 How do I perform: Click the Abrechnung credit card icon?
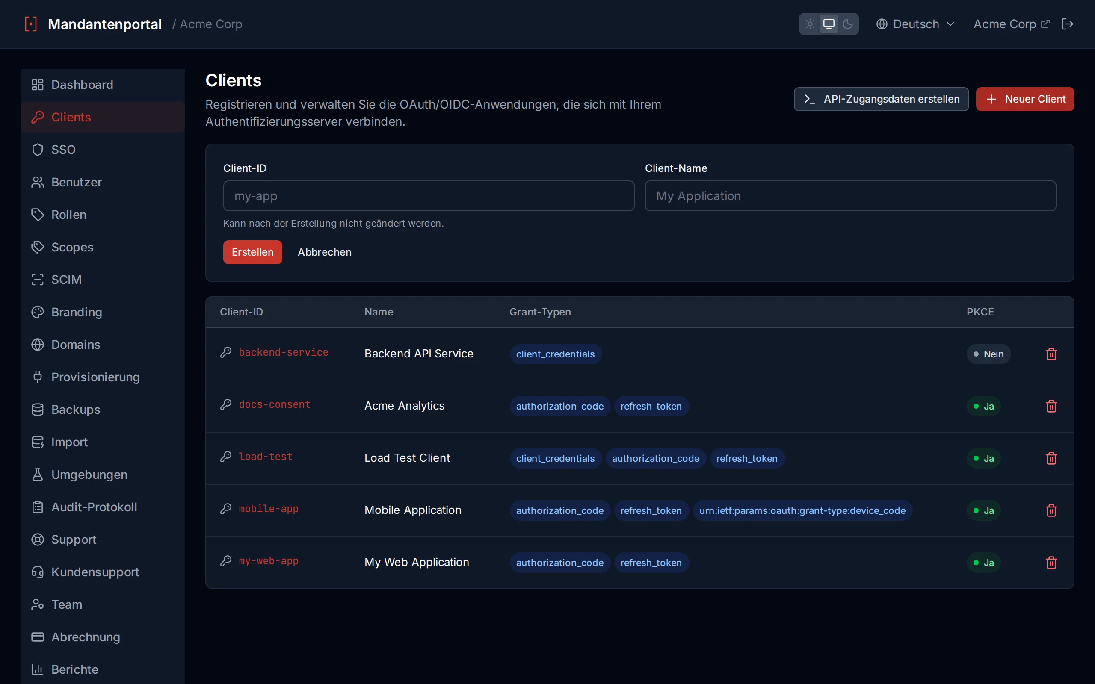tap(38, 637)
